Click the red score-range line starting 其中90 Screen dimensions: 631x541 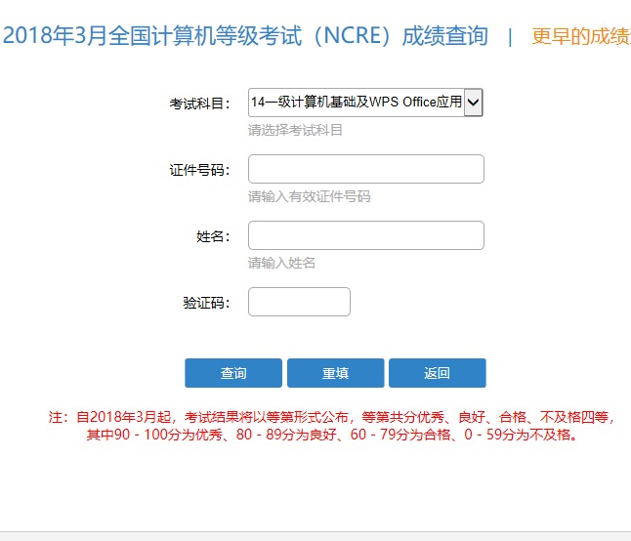click(x=331, y=435)
